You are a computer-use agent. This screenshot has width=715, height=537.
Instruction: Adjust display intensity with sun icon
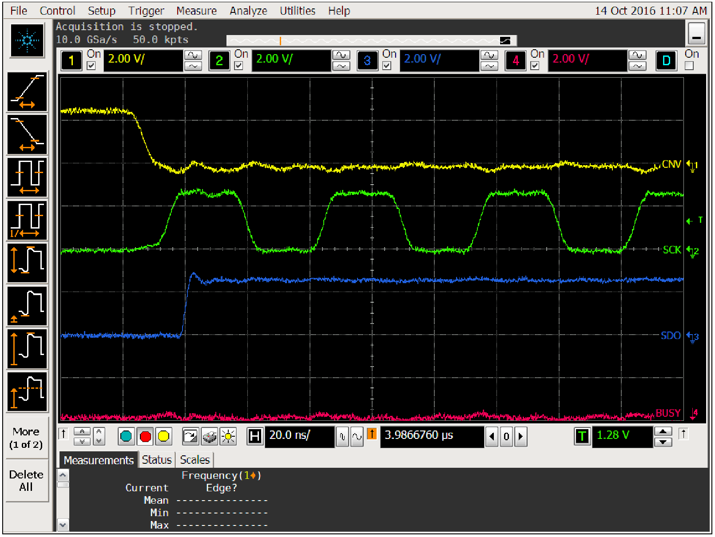pos(228,437)
